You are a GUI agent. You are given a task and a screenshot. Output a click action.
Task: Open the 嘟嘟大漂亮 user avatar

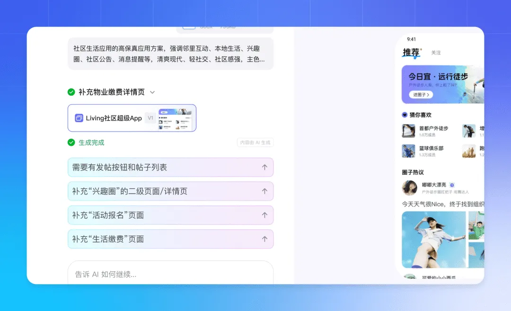[410, 188]
